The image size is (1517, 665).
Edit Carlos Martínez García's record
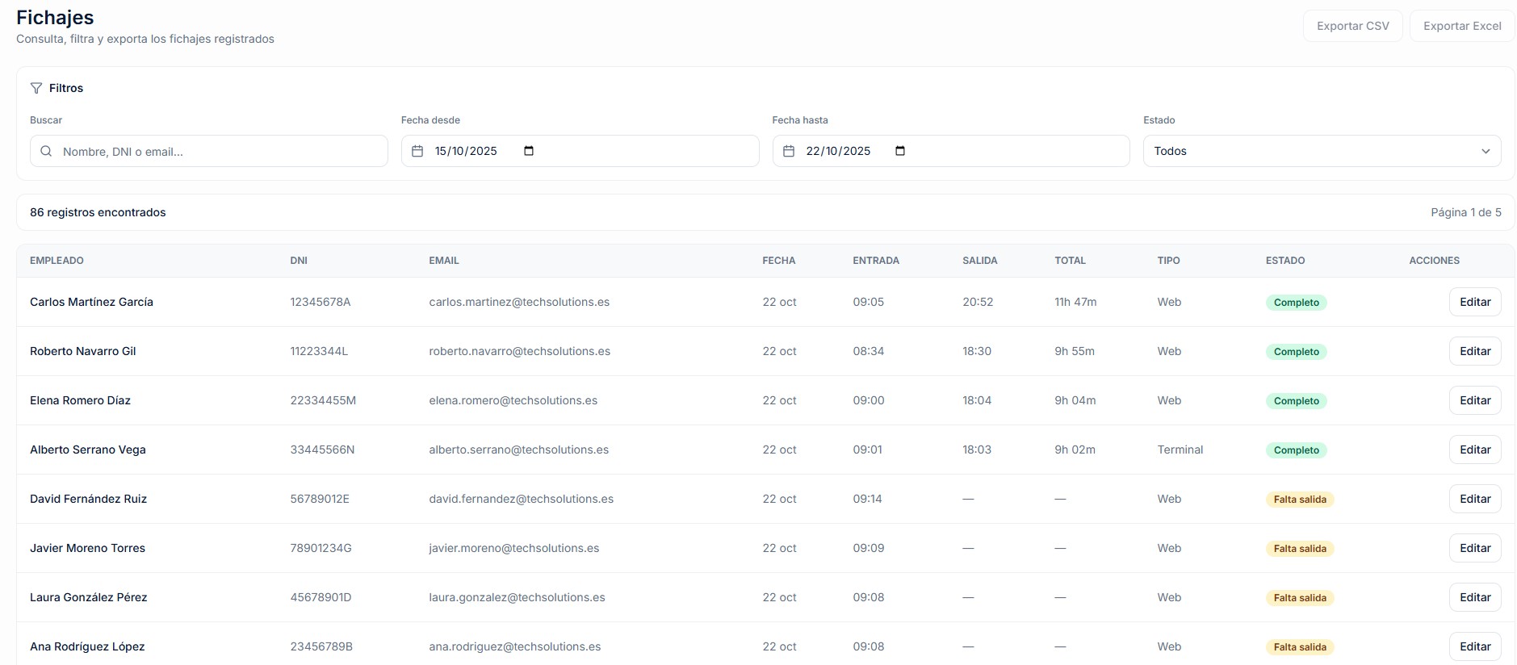coord(1474,302)
